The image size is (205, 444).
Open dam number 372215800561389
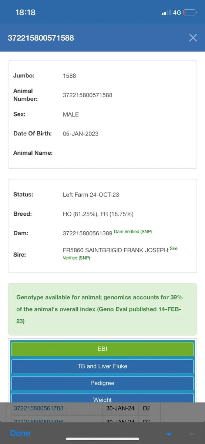click(88, 233)
